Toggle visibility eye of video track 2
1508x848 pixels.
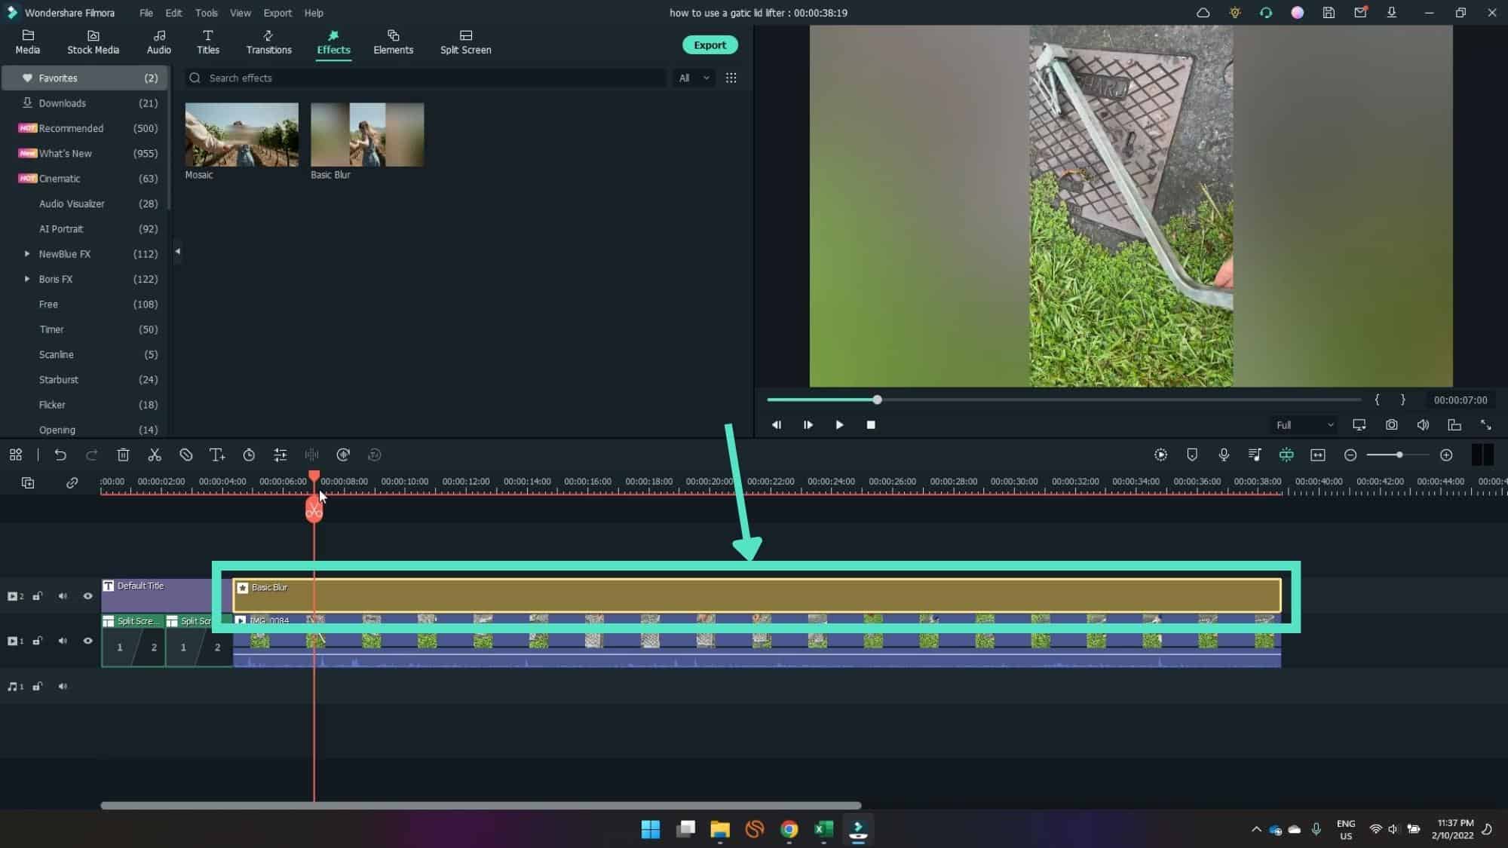[87, 596]
